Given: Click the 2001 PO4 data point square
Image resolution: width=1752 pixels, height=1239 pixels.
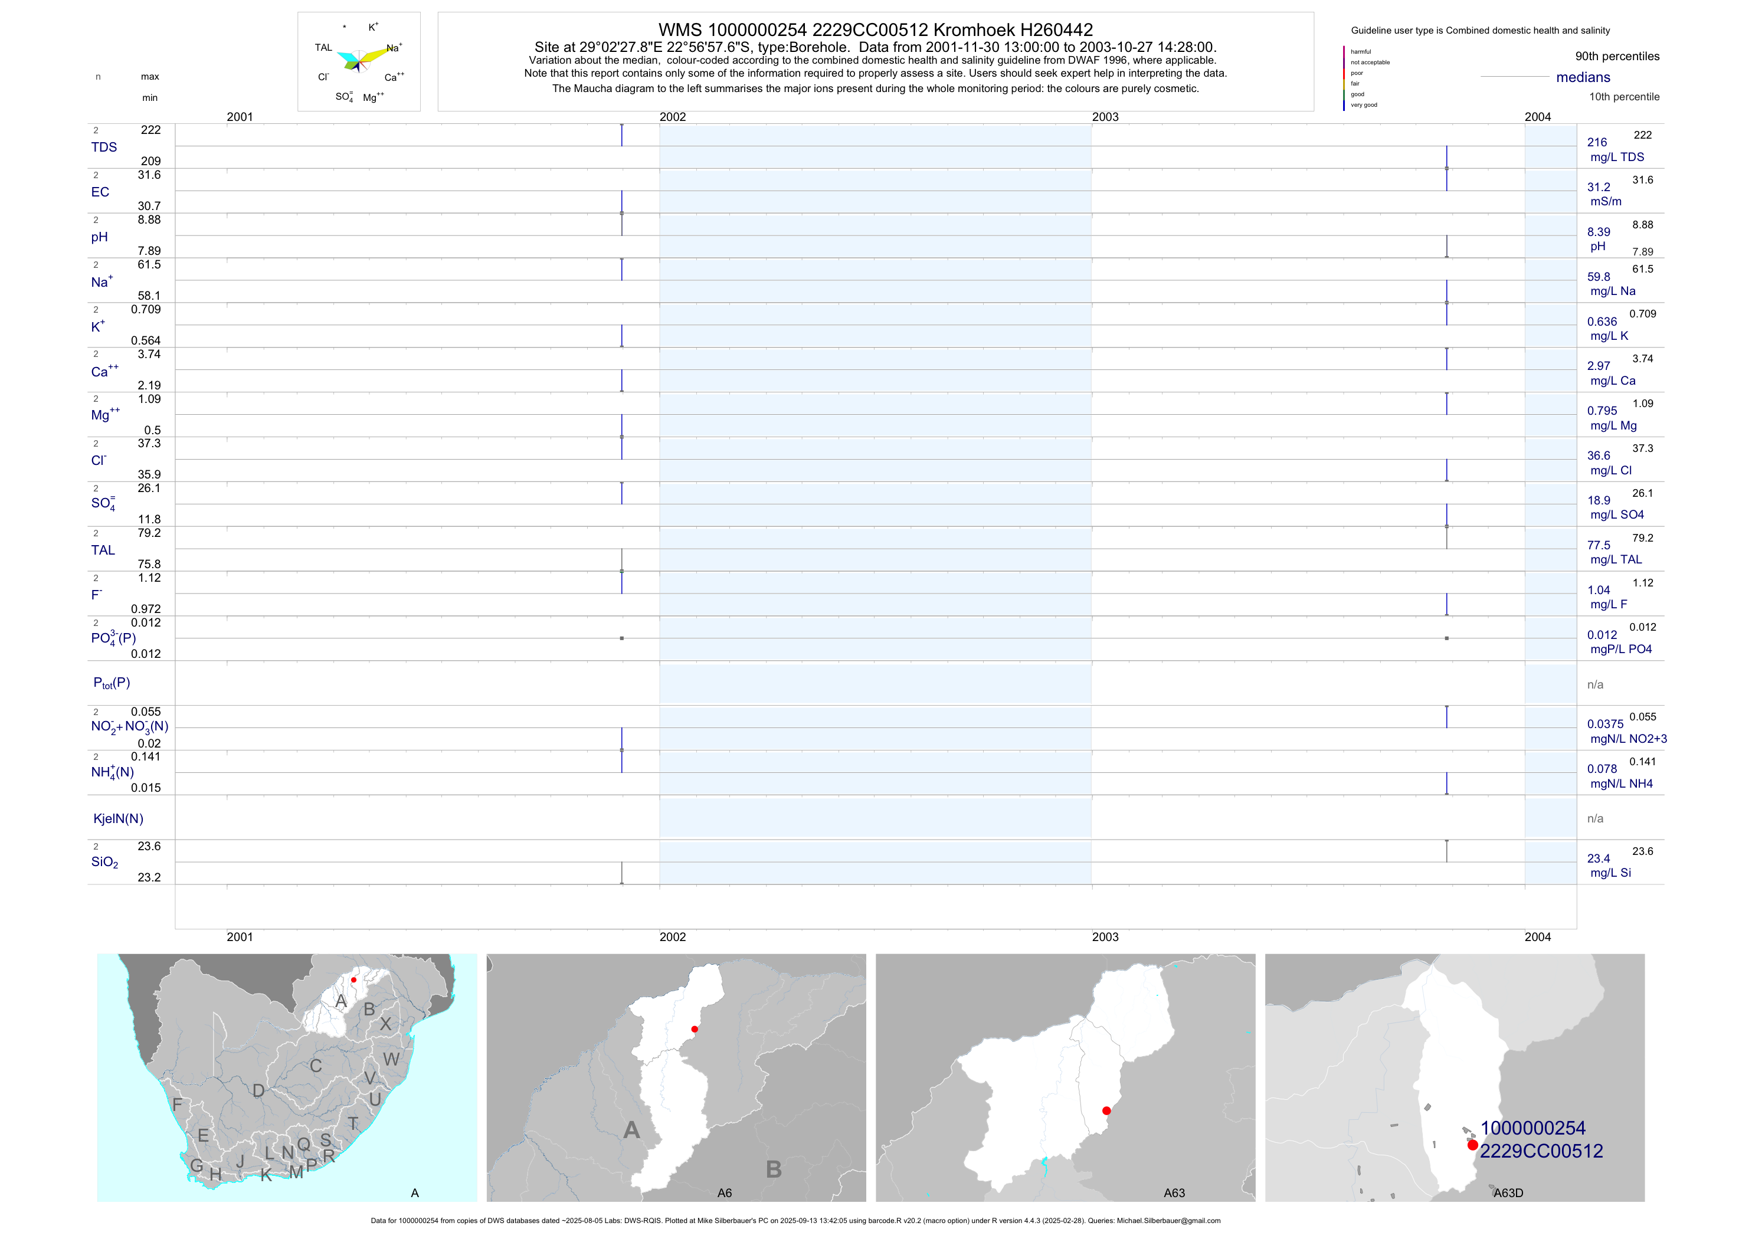Looking at the screenshot, I should click(x=622, y=638).
